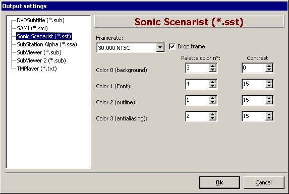Confirm settings with the Ok button

click(x=219, y=182)
